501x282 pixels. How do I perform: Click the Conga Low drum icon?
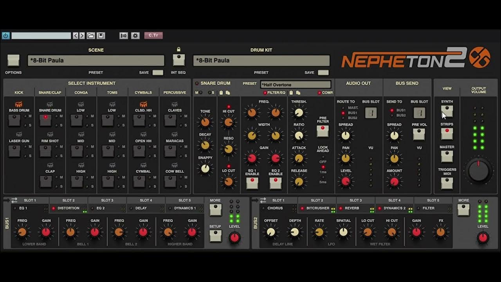click(x=81, y=105)
